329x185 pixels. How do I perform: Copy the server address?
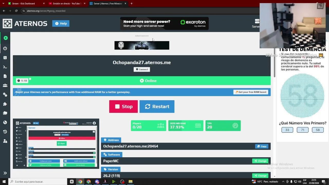pyautogui.click(x=262, y=146)
